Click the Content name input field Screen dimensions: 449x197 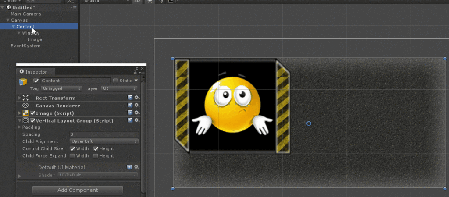pos(75,81)
